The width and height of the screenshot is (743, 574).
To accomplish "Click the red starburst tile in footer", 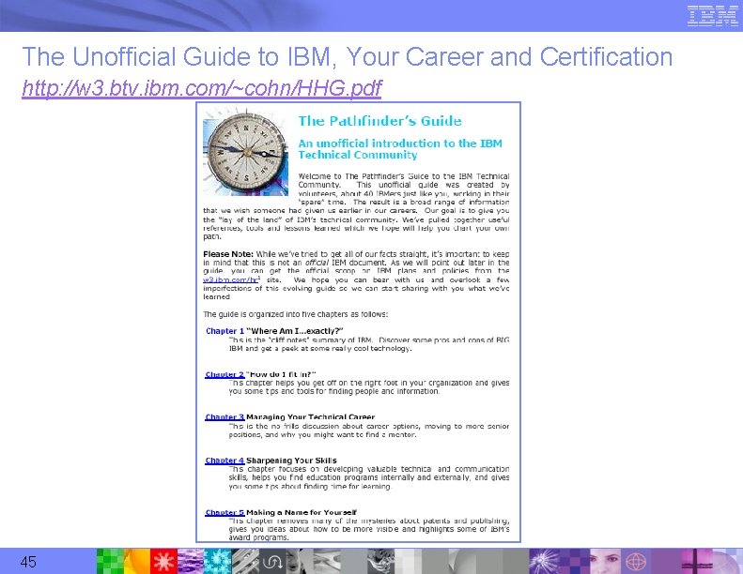I will click(163, 561).
